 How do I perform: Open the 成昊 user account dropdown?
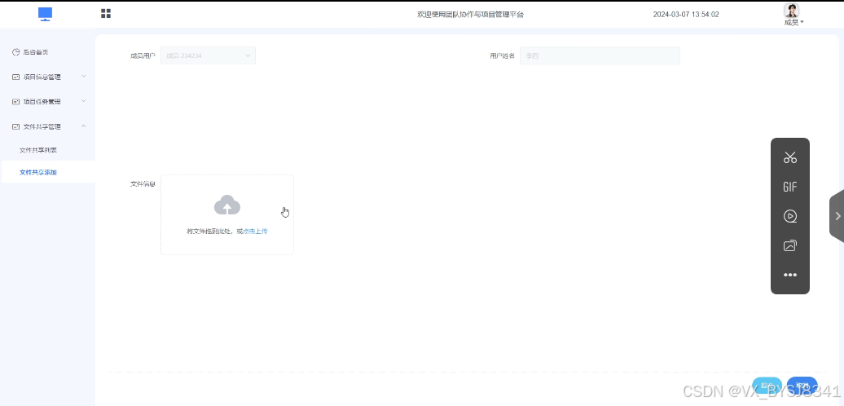(794, 23)
